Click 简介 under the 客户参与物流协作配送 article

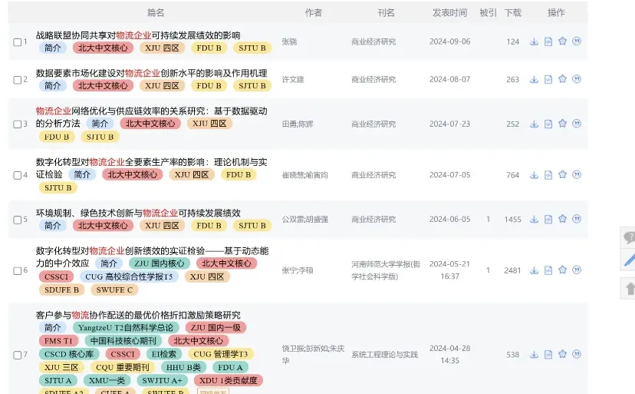click(x=53, y=327)
